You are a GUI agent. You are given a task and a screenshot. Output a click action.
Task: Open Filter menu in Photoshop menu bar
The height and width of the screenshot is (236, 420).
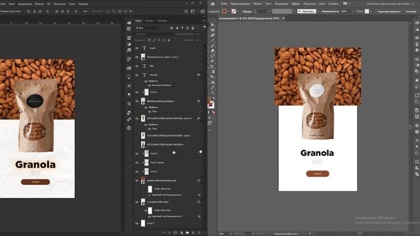(39, 4)
